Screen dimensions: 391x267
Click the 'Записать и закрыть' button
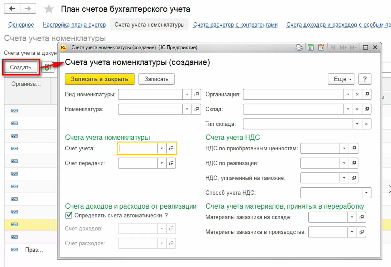point(99,79)
